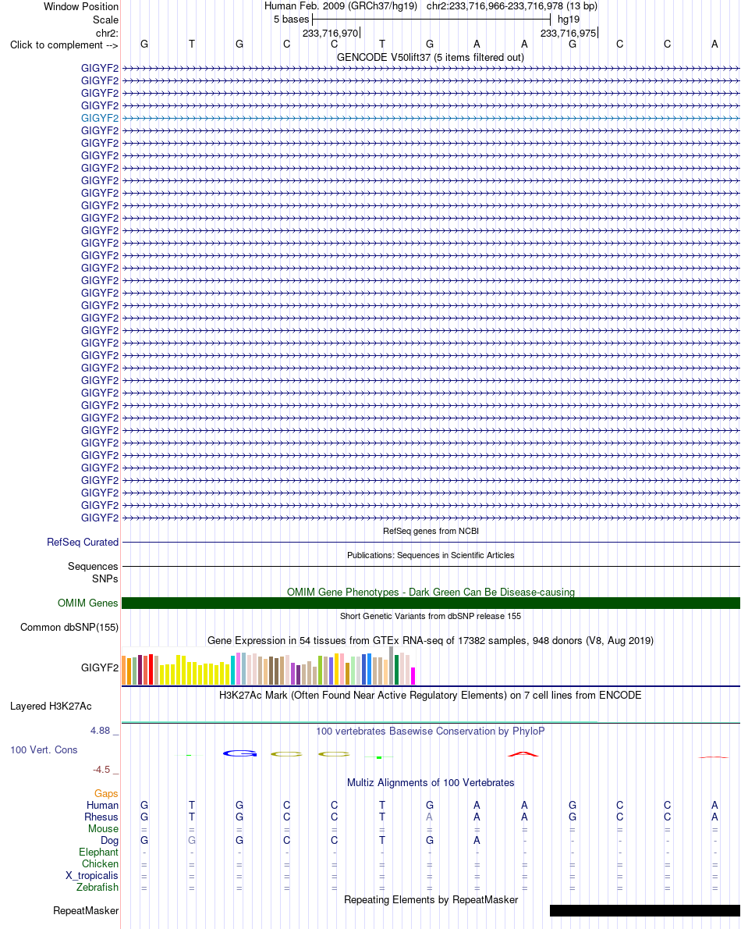
Task: Open '100 vertebrates Basewise Conservation by PhyloP' title
Action: pyautogui.click(x=431, y=731)
